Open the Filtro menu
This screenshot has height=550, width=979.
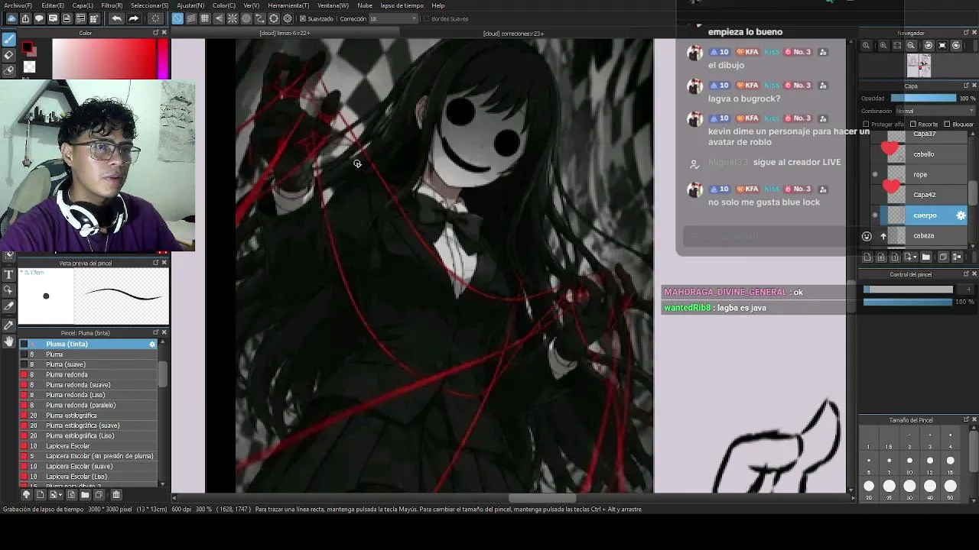click(112, 5)
